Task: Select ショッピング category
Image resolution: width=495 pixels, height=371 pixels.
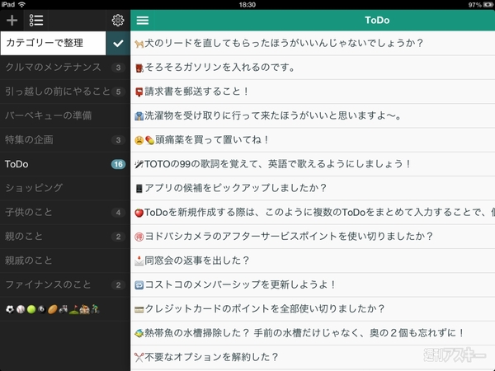Action: pos(65,188)
